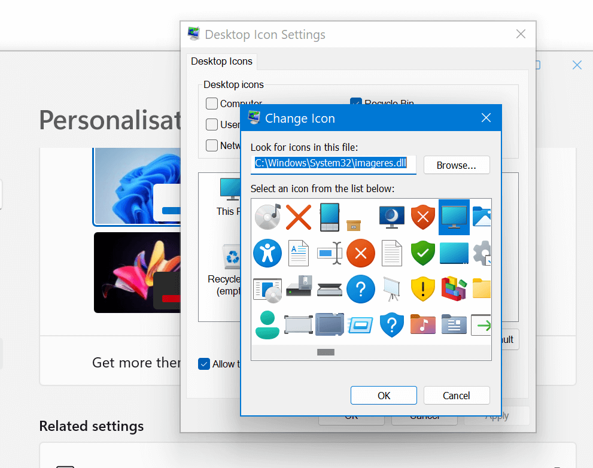
Task: Select the projector screen icon
Action: click(392, 289)
